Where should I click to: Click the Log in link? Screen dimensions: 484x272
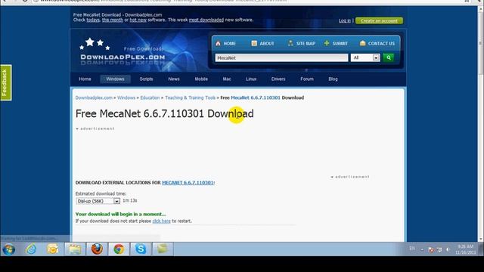coord(345,20)
